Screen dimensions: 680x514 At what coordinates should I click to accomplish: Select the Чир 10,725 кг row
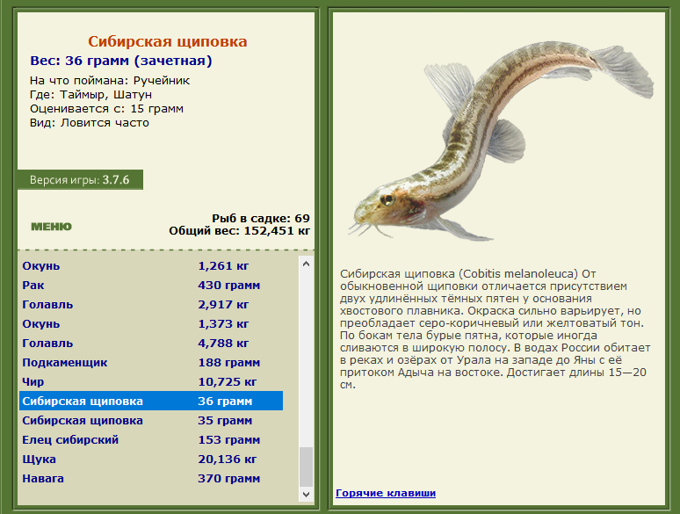click(151, 381)
